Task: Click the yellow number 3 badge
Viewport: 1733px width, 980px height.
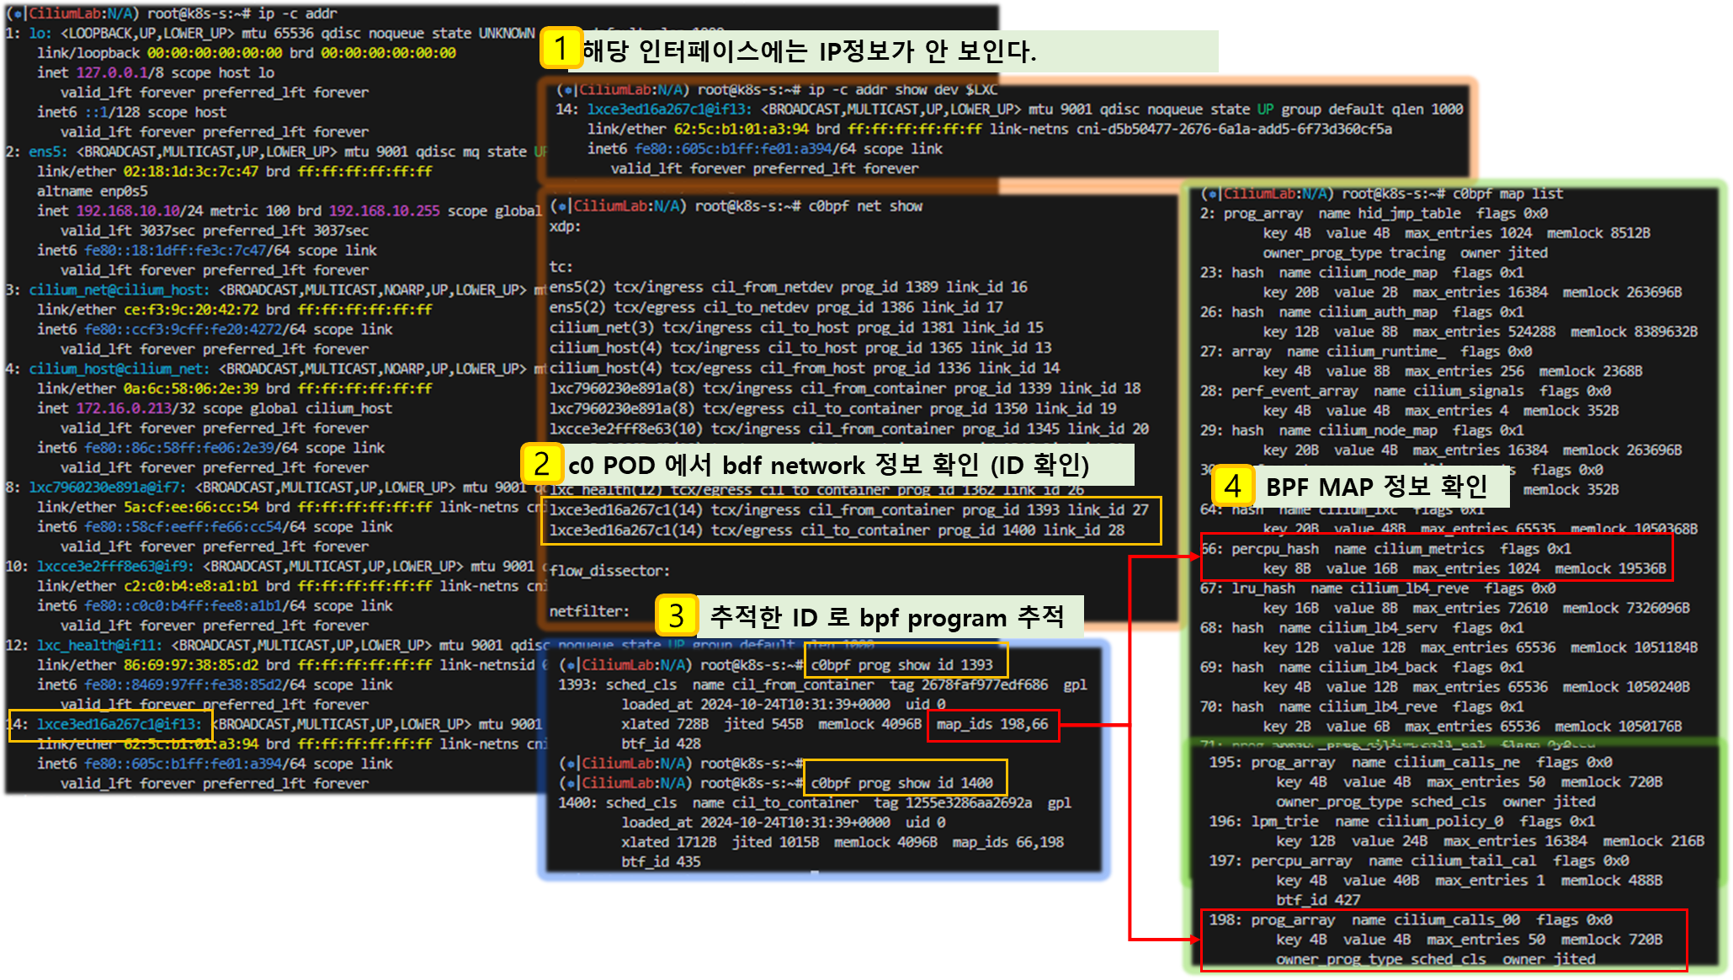Action: coord(677,616)
